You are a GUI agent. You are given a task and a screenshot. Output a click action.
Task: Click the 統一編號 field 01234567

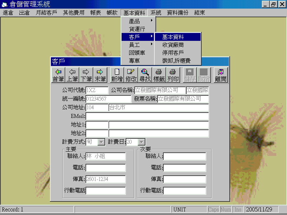[x=109, y=99]
